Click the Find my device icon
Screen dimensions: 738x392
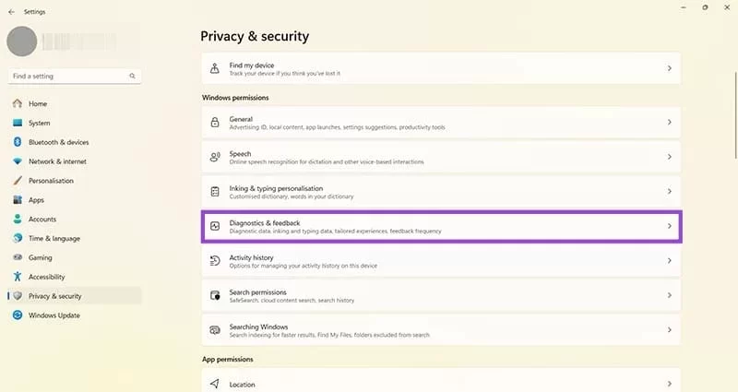(215, 68)
